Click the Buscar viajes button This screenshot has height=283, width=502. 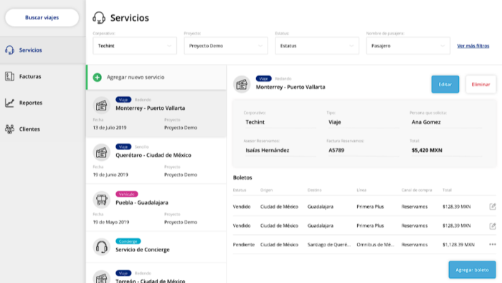[x=42, y=18]
